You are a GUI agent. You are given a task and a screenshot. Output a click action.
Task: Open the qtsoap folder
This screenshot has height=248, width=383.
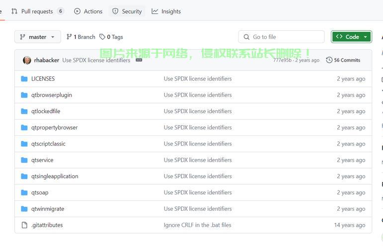click(x=40, y=192)
